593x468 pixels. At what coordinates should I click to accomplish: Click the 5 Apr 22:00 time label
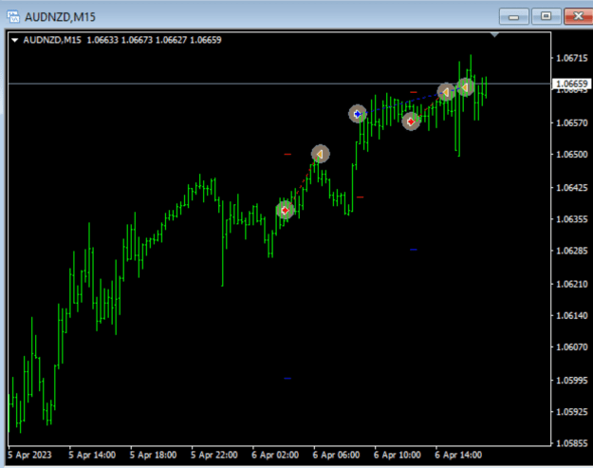click(214, 455)
